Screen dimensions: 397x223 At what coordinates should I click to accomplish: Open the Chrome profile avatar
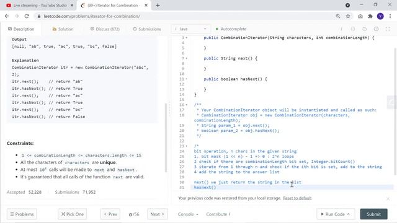(x=380, y=16)
